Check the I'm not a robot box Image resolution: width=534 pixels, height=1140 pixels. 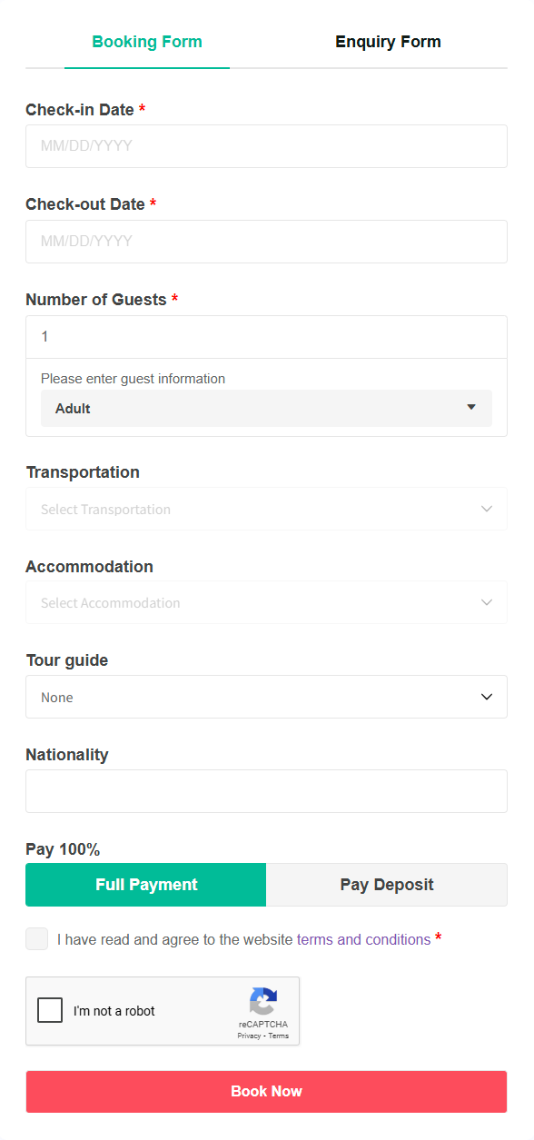pos(50,1010)
